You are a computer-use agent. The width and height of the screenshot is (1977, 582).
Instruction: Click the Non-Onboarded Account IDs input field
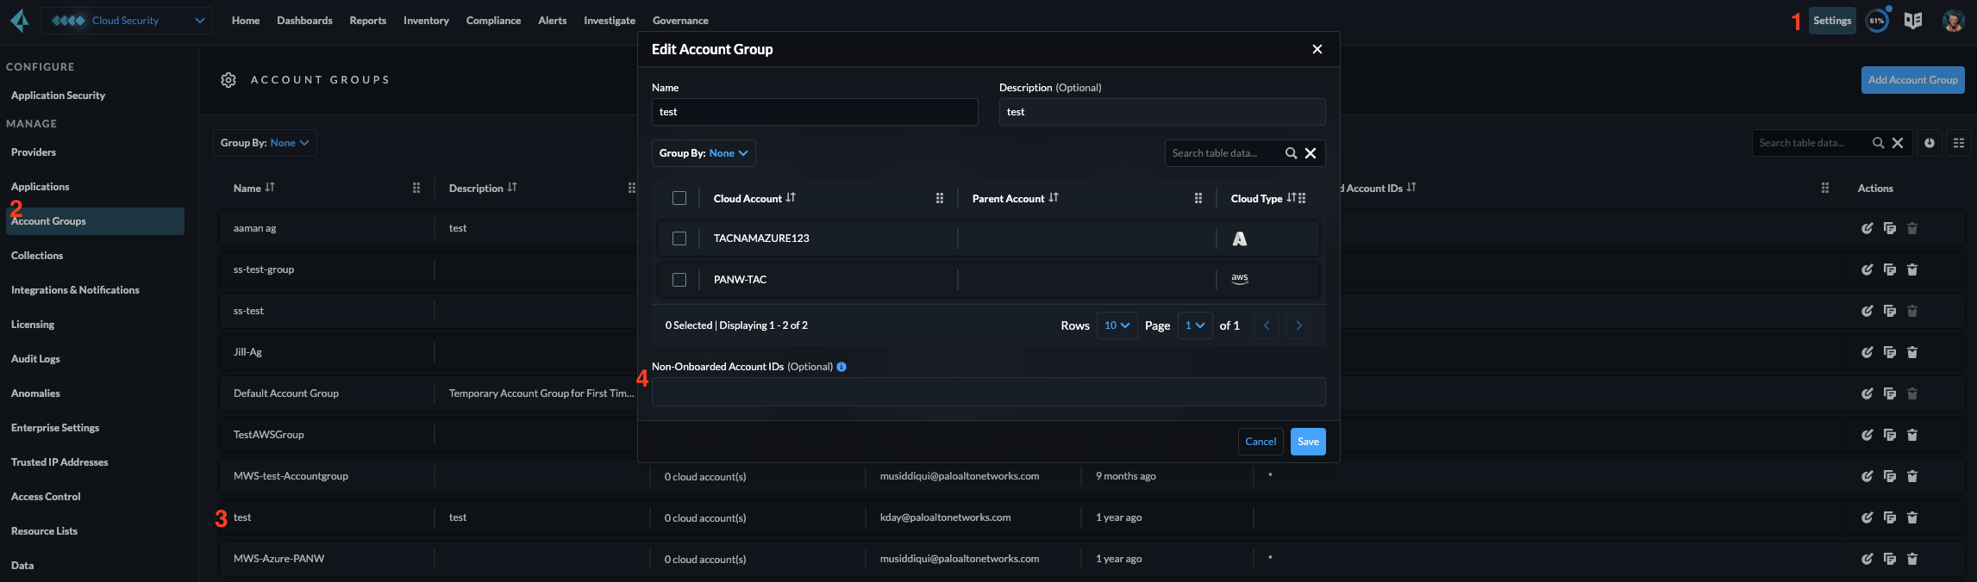click(x=988, y=392)
